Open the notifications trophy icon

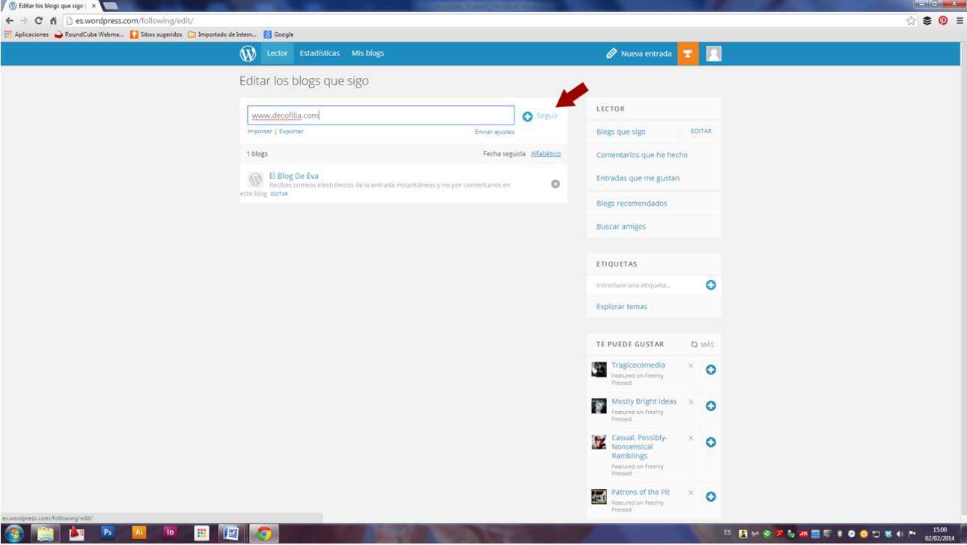pyautogui.click(x=688, y=54)
